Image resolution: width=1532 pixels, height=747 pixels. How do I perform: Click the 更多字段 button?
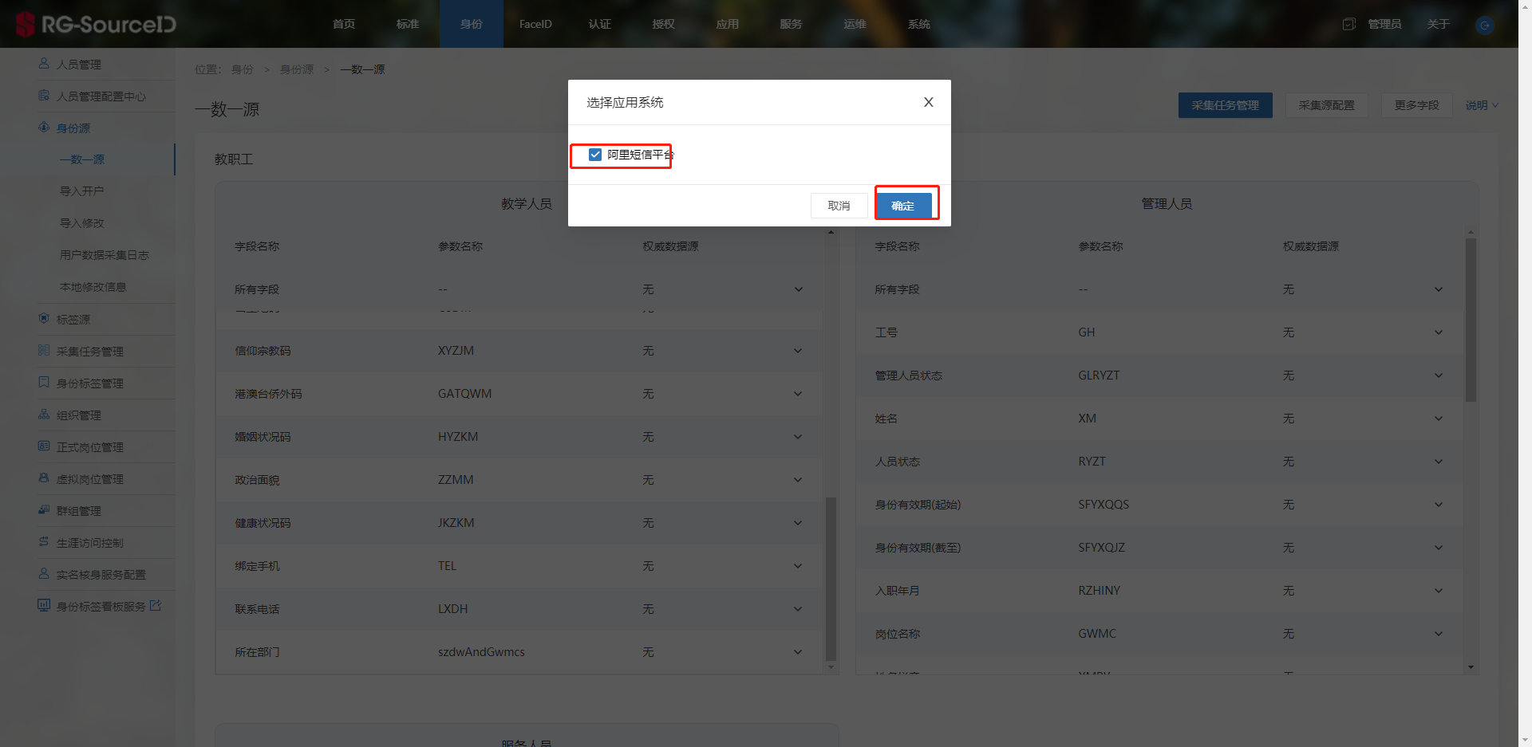point(1416,105)
